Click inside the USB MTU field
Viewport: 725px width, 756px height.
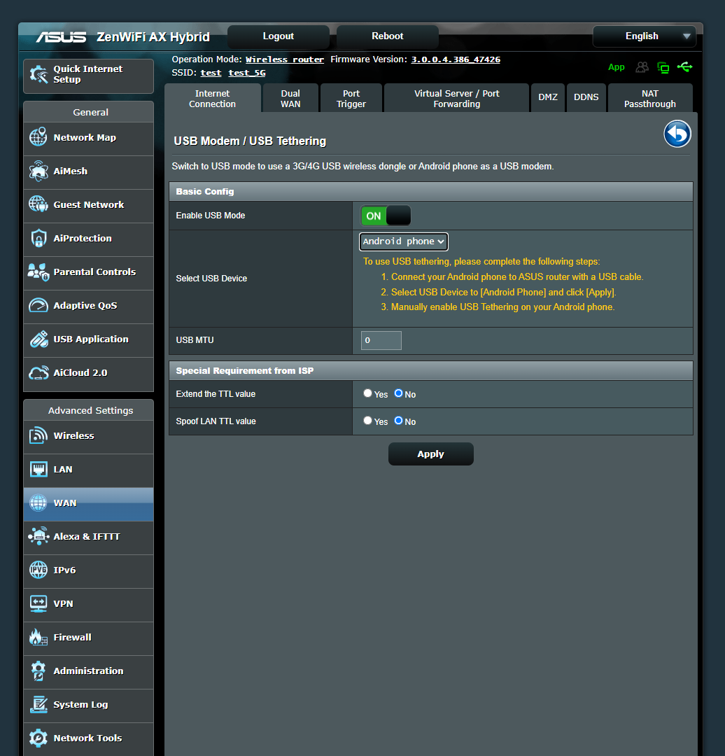click(x=380, y=340)
